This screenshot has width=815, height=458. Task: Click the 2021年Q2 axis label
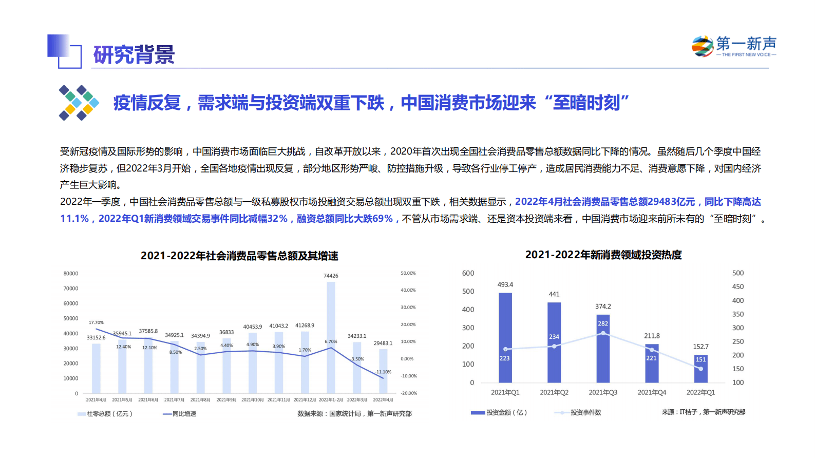[554, 392]
